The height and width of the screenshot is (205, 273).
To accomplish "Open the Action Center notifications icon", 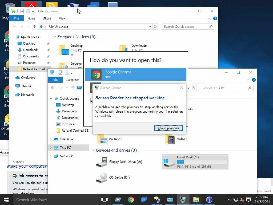I will 248,200.
